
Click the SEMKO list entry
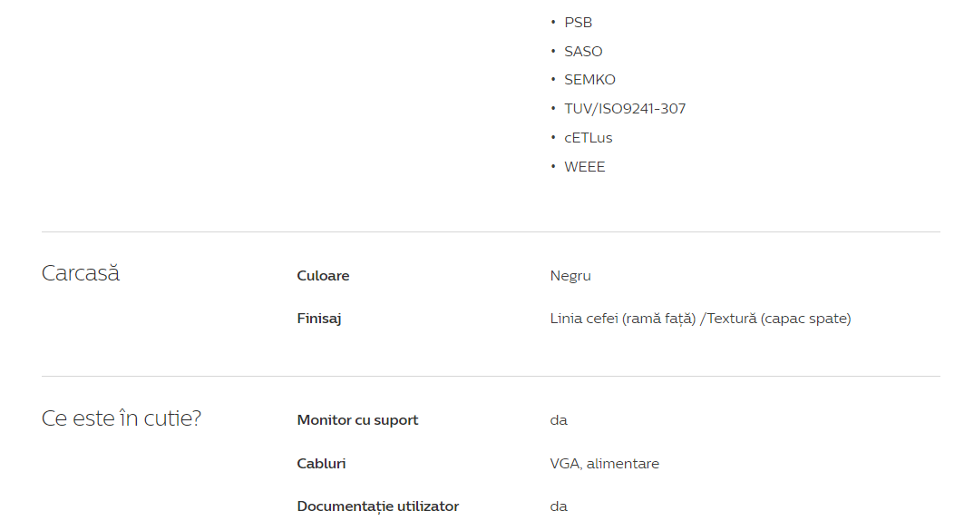(589, 80)
